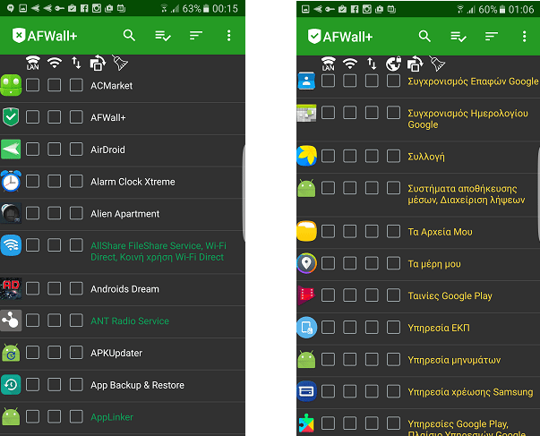Select the AirDroid app name
Screen dimensions: 540x436
tap(107, 150)
